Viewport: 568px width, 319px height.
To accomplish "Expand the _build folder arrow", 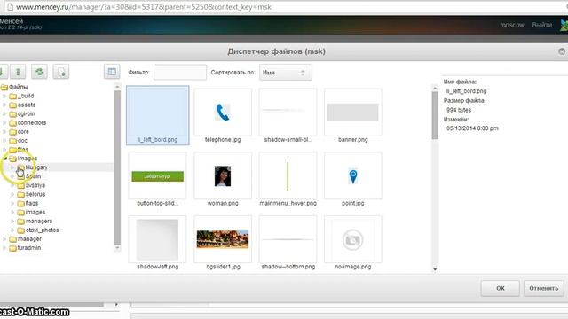I will (4, 96).
